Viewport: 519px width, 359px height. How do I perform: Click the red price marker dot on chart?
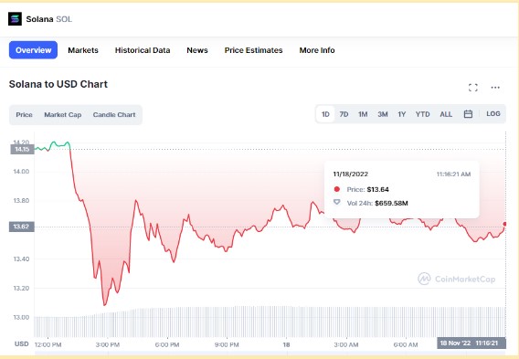(x=505, y=225)
